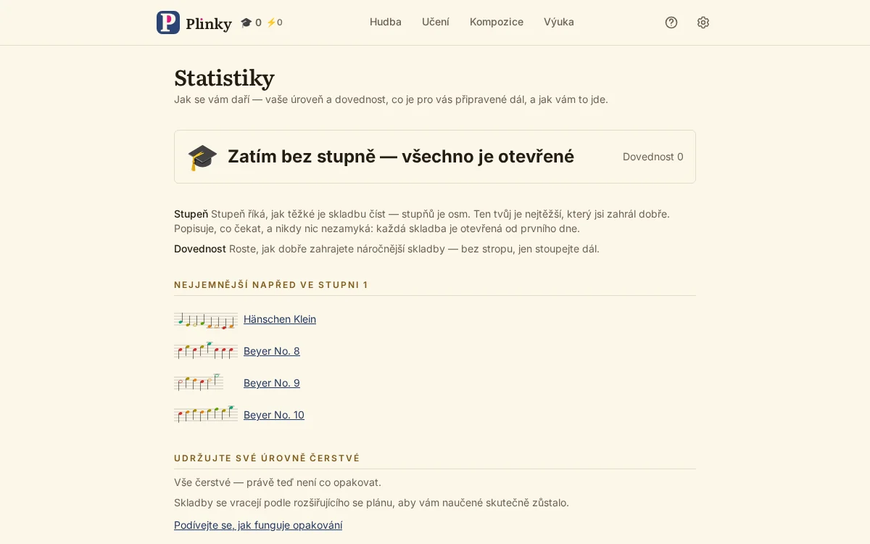Click the lightning bolt skill counter

(274, 22)
